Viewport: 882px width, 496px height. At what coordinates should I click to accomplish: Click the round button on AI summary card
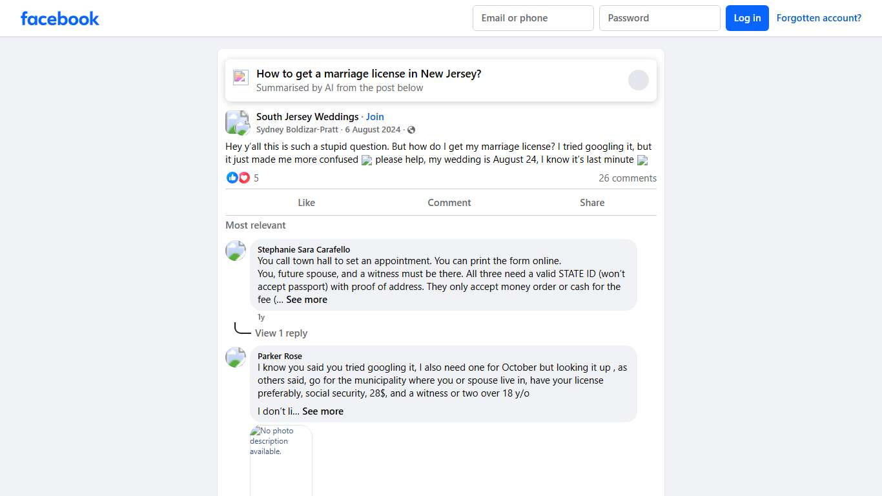(x=638, y=80)
